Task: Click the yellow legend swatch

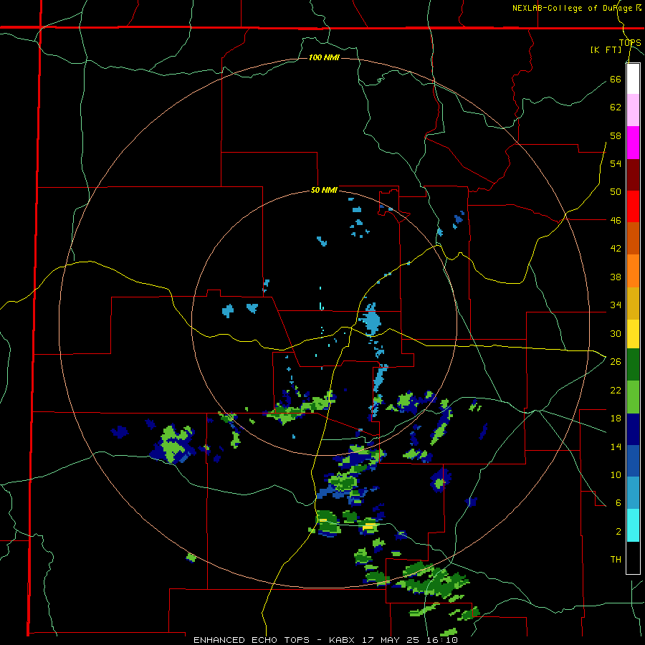Action: coord(633,334)
